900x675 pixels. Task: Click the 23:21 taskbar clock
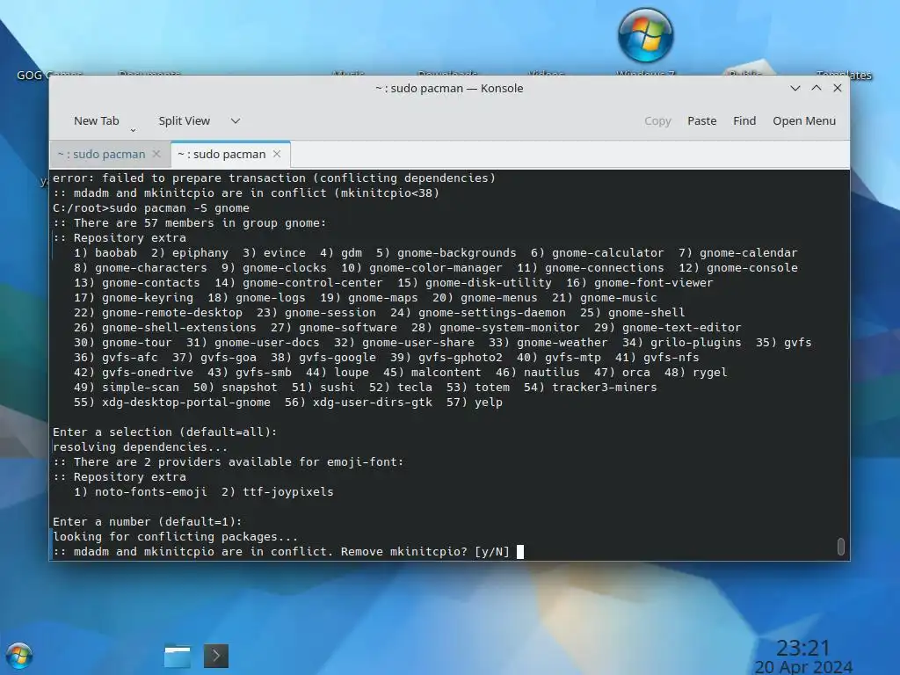[x=803, y=648]
